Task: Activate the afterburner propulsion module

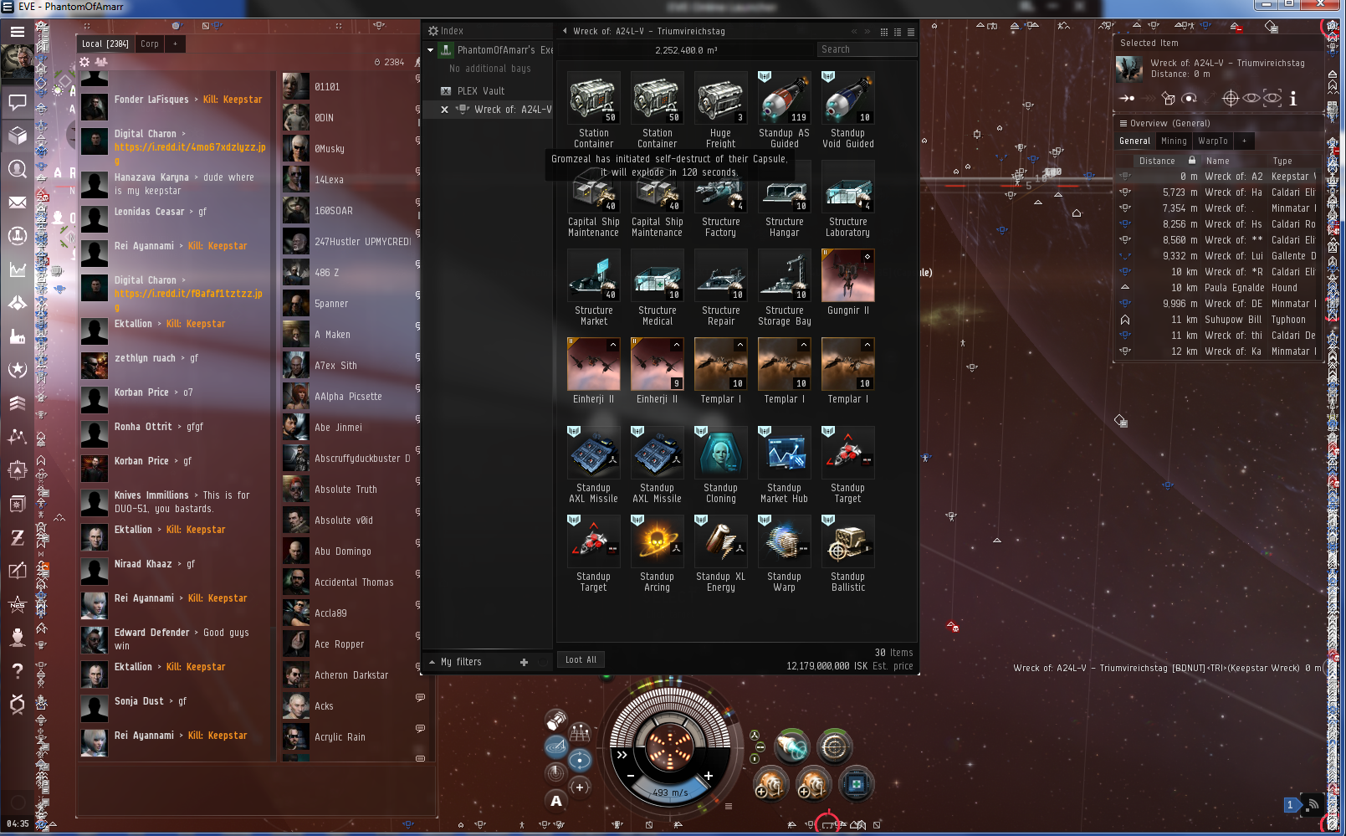Action: (x=791, y=747)
